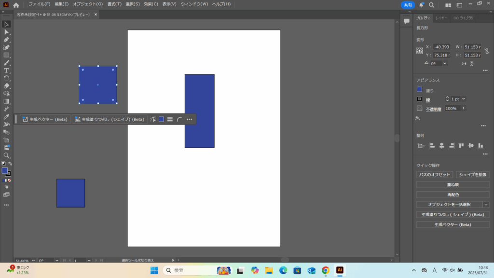
Task: Select the Pen tool in toolbar
Action: (7, 40)
